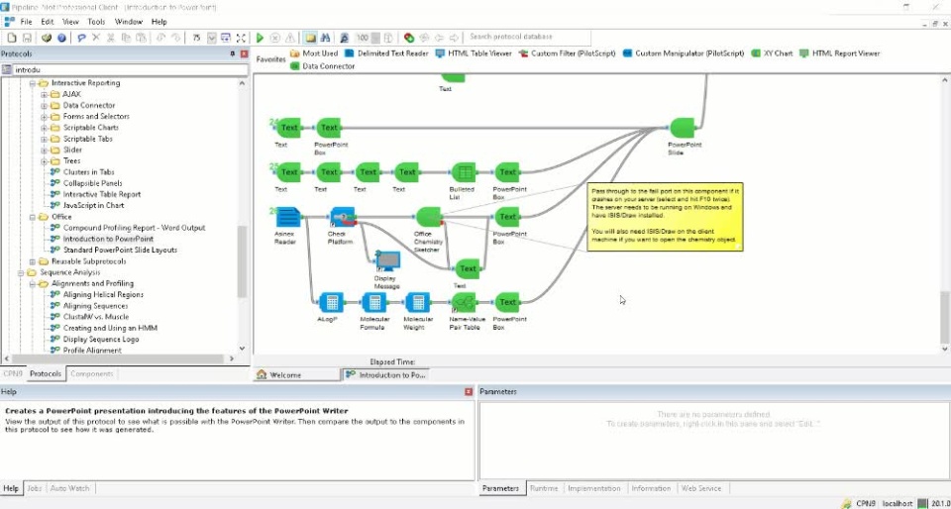Viewport: 951px width, 509px height.
Task: Open the Edit menu
Action: point(48,22)
